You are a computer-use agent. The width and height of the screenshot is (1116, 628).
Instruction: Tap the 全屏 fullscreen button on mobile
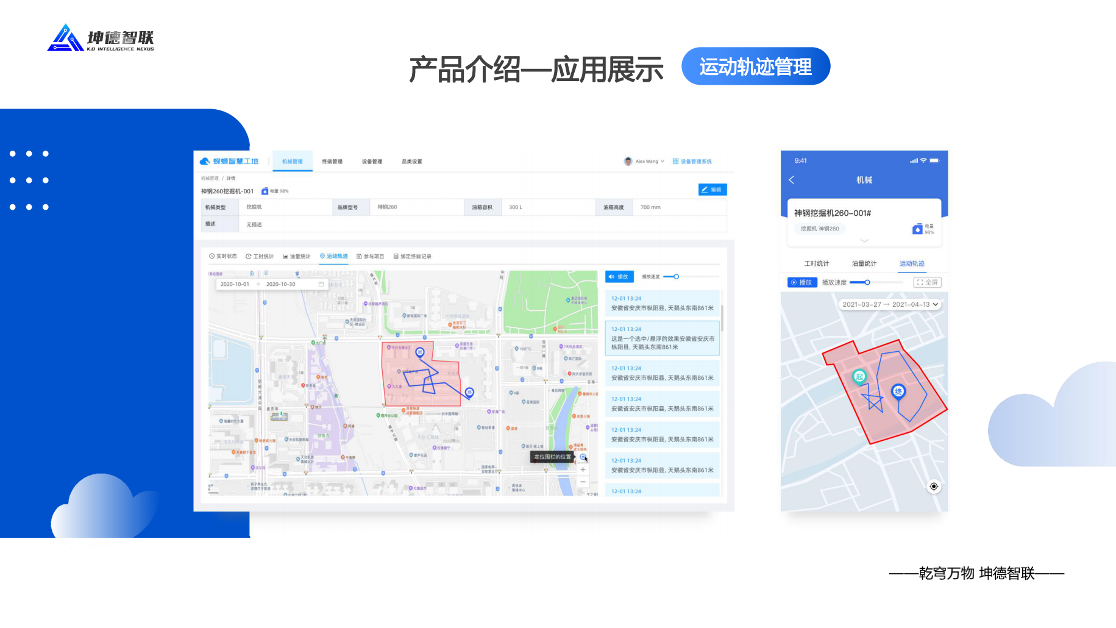pyautogui.click(x=927, y=282)
